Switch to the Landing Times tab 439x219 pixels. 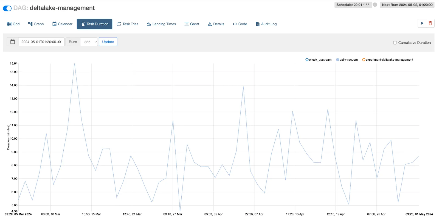pos(161,24)
